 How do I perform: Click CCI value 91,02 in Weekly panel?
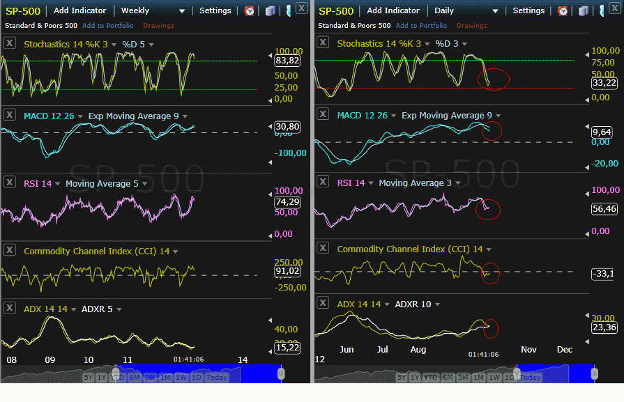pos(287,271)
